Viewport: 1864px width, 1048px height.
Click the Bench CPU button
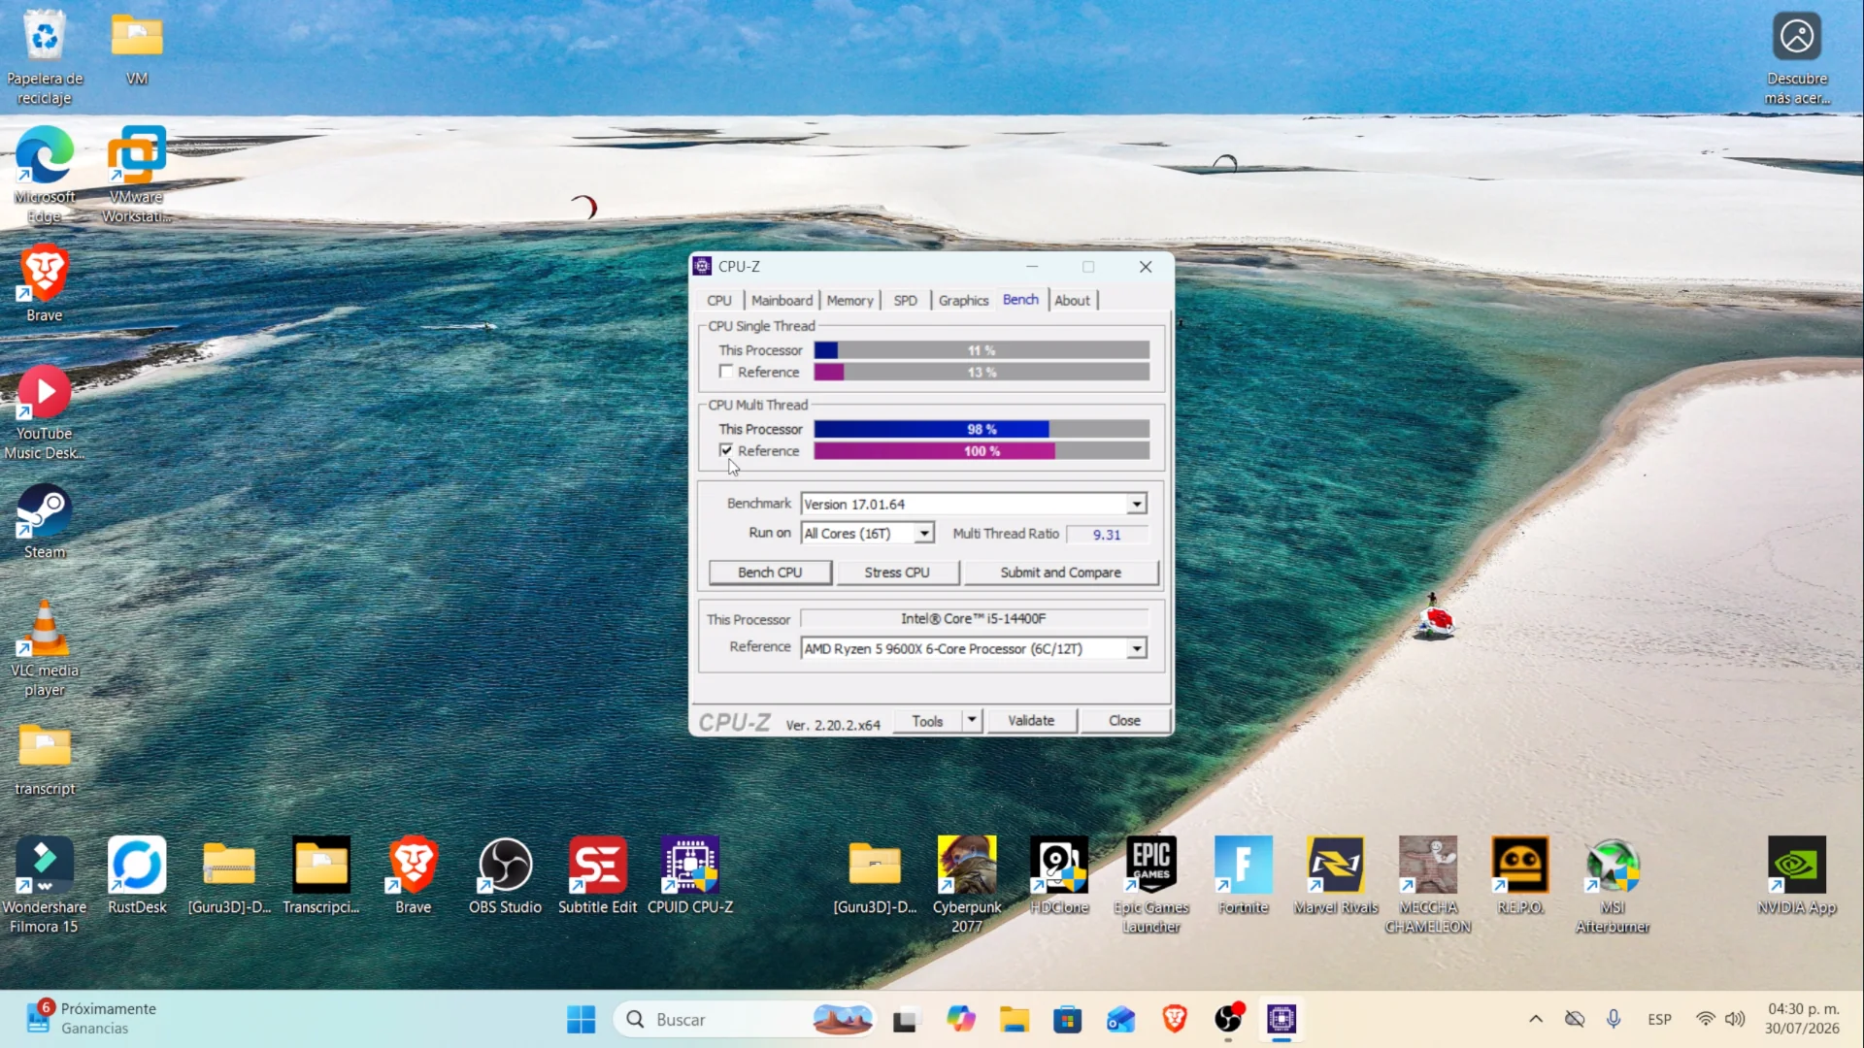(x=770, y=573)
